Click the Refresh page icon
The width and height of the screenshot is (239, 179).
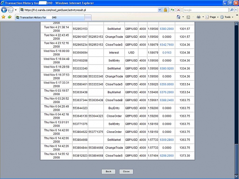tap(172, 10)
